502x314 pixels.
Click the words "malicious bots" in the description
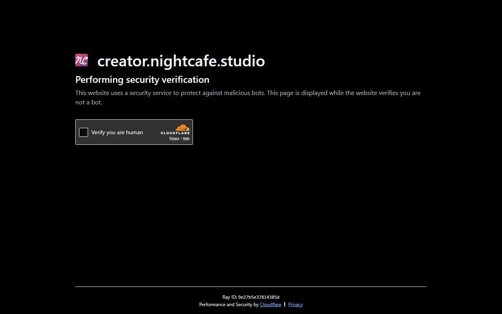(x=244, y=93)
